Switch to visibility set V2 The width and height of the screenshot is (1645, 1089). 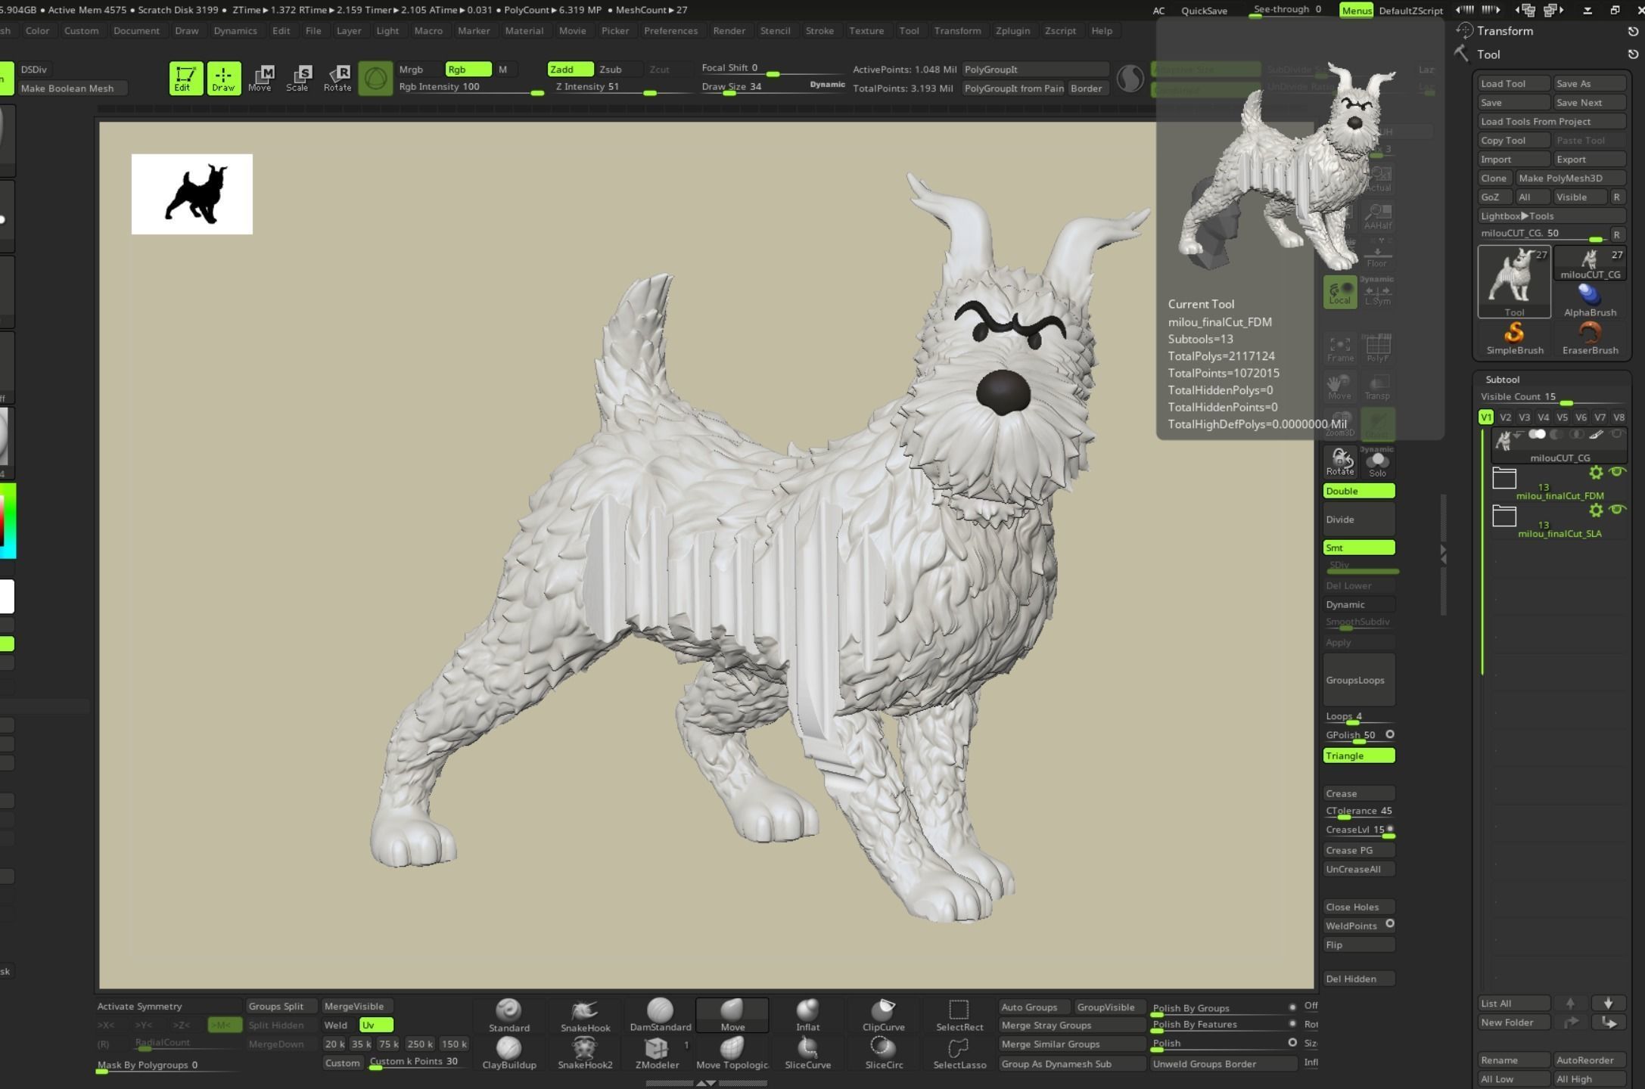coord(1505,417)
